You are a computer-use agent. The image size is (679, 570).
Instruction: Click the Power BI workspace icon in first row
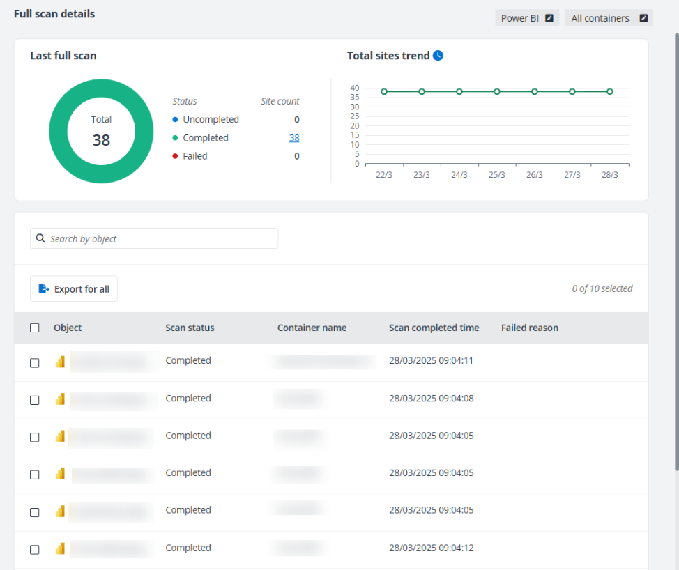pyautogui.click(x=60, y=362)
